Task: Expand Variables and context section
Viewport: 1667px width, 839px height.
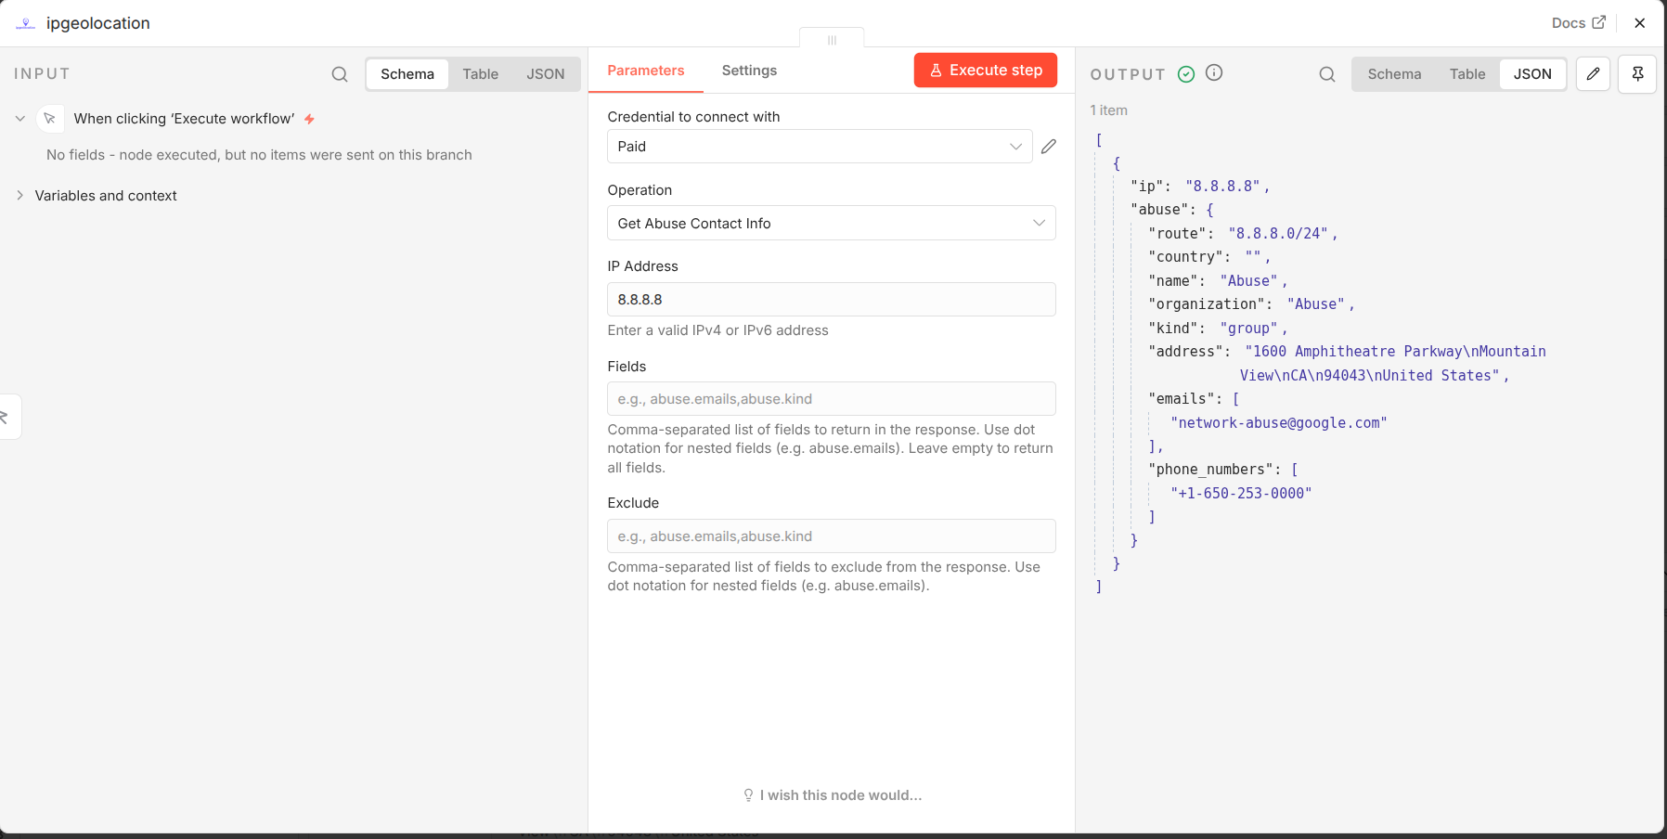Action: click(105, 196)
